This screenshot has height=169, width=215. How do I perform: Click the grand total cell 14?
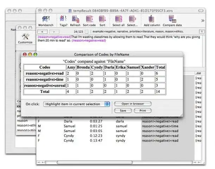coord(160,92)
